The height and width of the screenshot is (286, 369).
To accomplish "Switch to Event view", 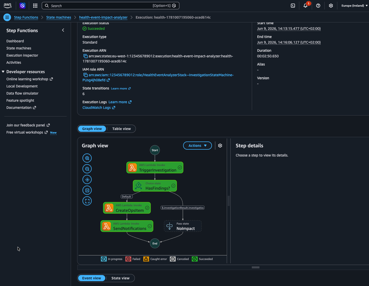I will coord(92,278).
